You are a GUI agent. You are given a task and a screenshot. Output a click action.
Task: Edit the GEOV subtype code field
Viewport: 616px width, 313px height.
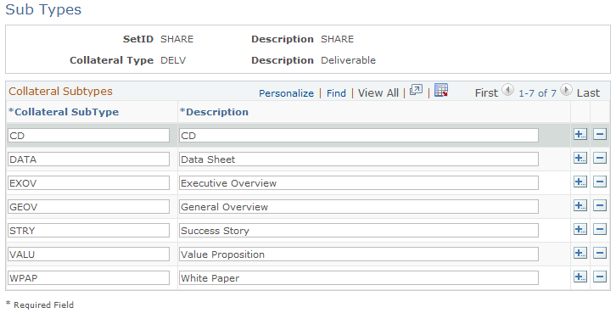click(88, 207)
